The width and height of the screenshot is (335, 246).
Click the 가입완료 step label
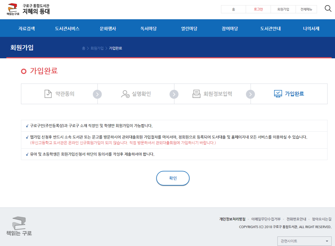(294, 94)
